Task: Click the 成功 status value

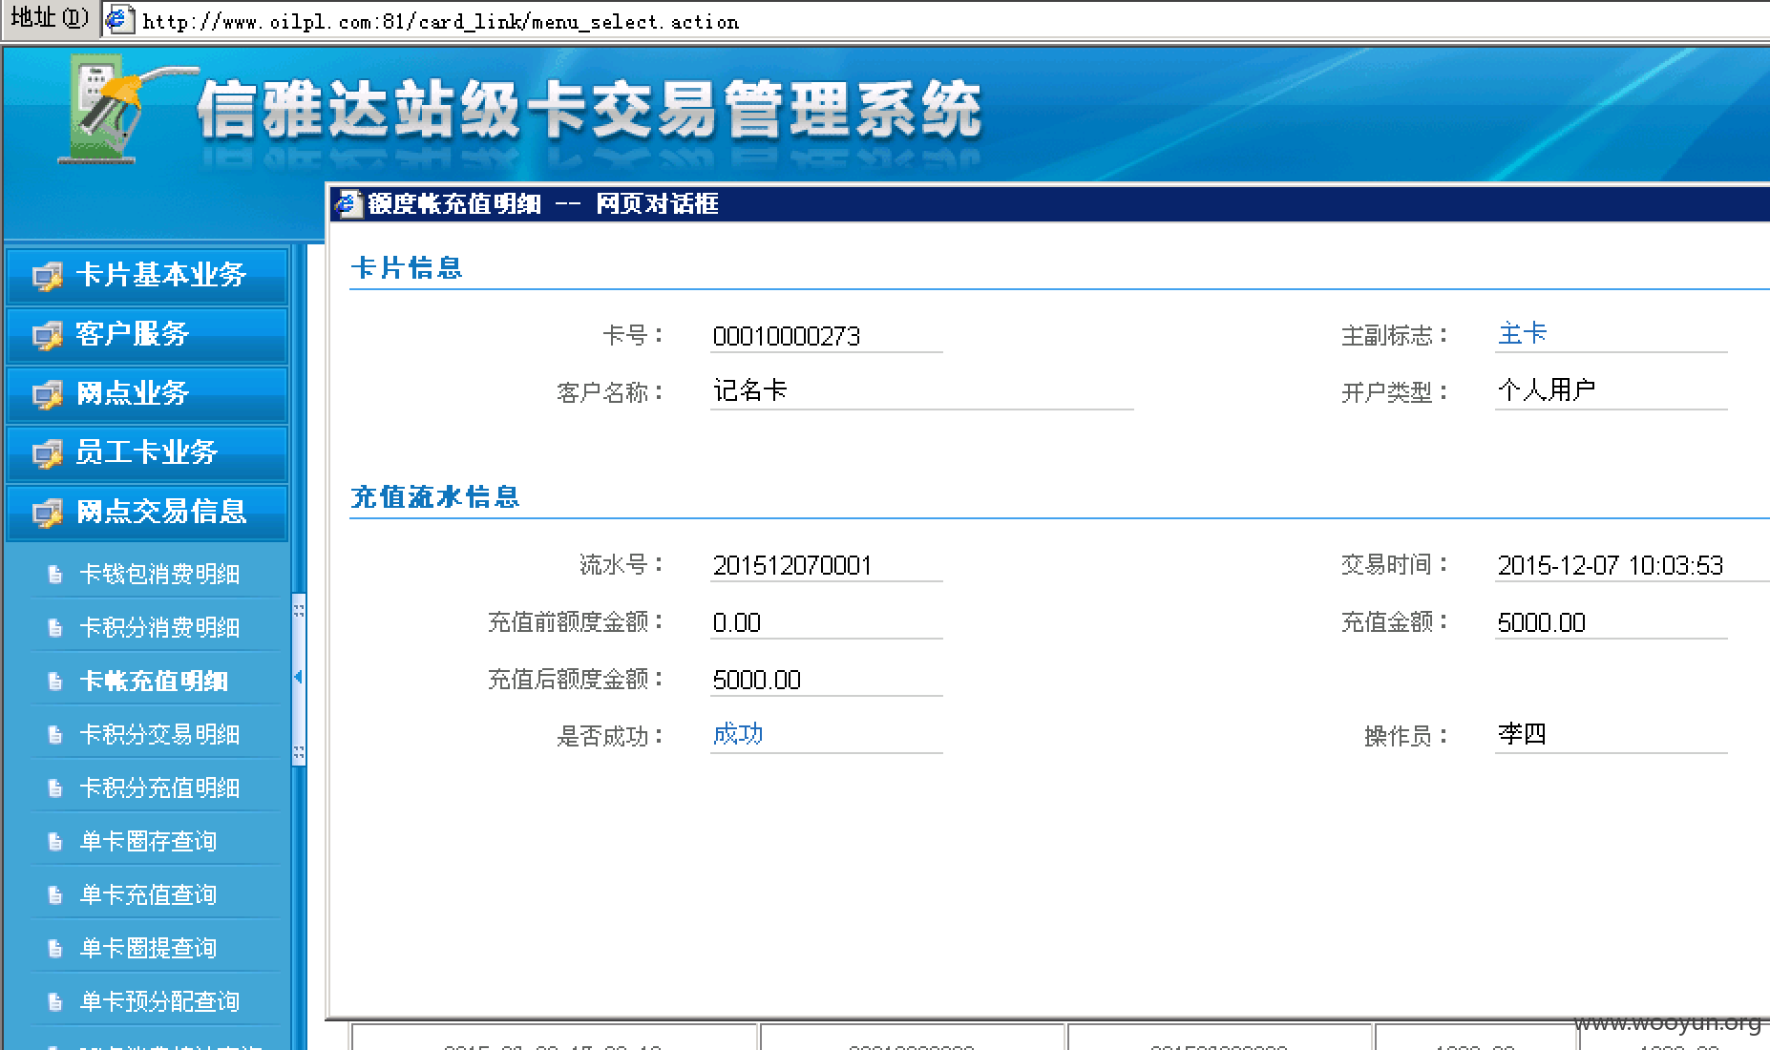Action: coord(738,734)
